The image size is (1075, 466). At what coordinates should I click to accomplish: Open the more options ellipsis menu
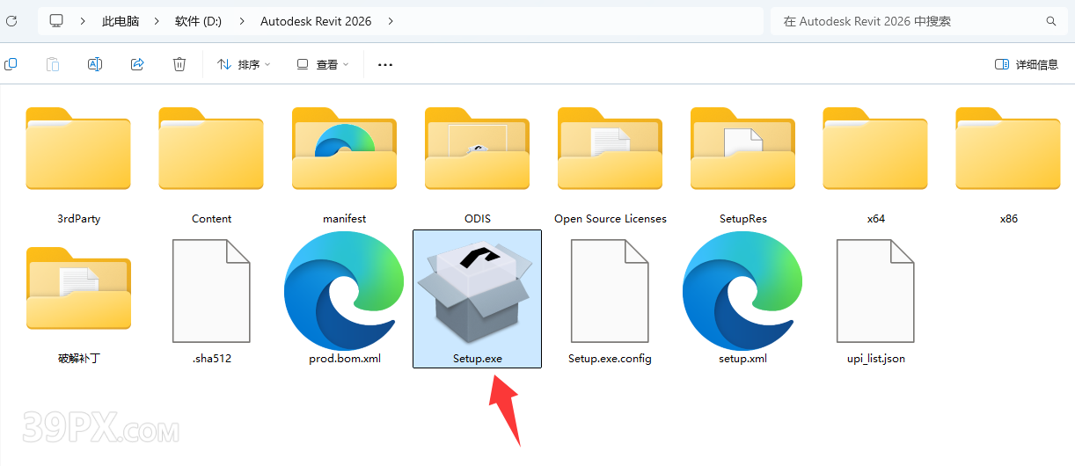[385, 64]
